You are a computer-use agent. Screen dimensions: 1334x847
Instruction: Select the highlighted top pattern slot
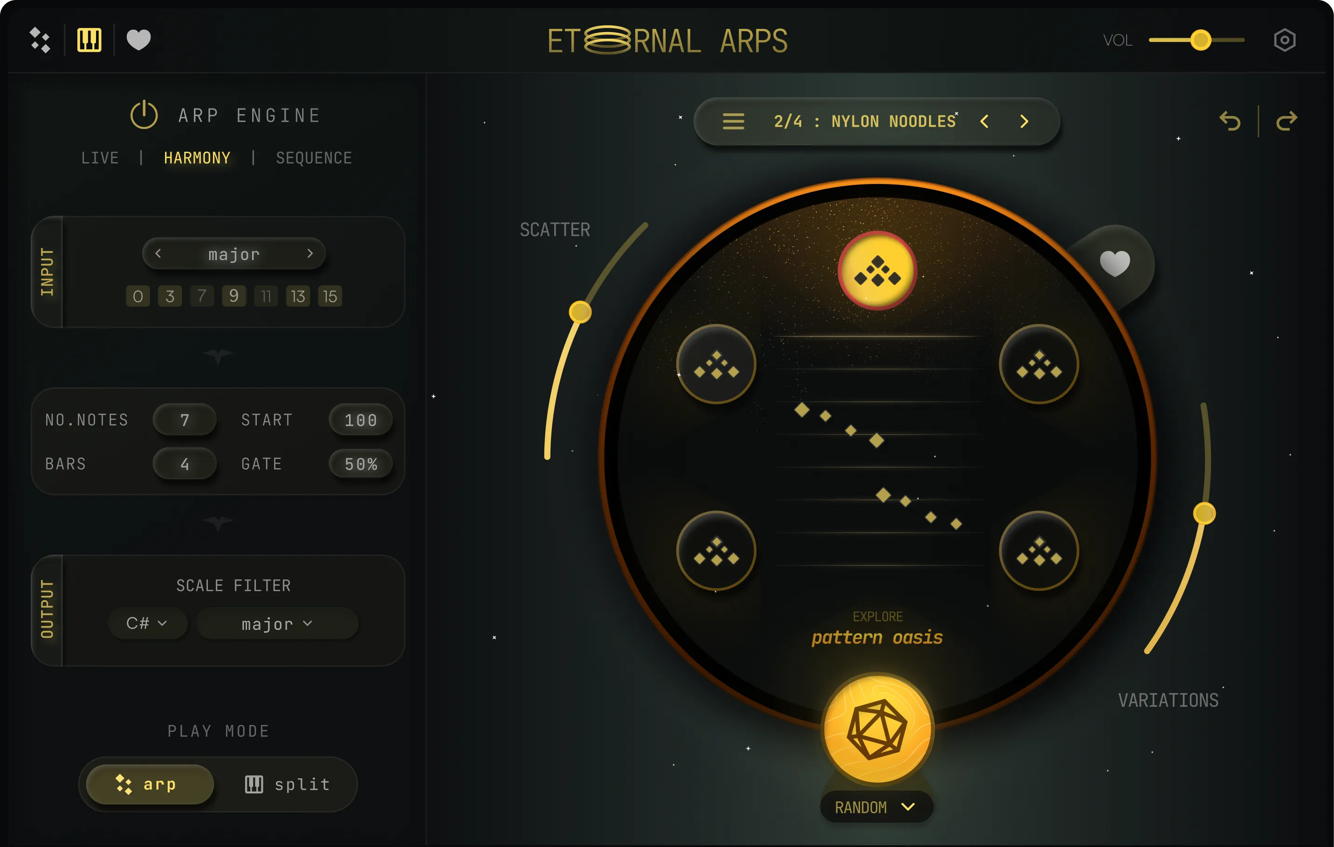click(878, 271)
